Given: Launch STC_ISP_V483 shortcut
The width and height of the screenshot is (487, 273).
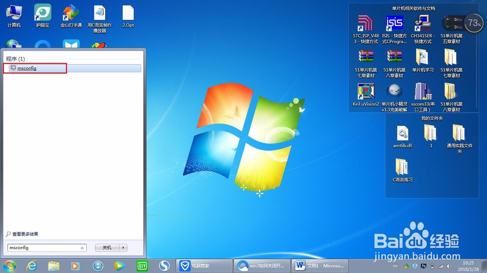Looking at the screenshot, I should tap(366, 30).
